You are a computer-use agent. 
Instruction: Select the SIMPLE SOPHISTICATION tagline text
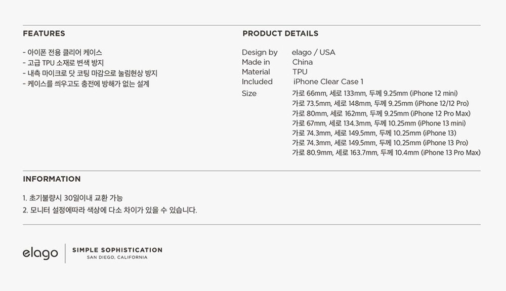117,250
